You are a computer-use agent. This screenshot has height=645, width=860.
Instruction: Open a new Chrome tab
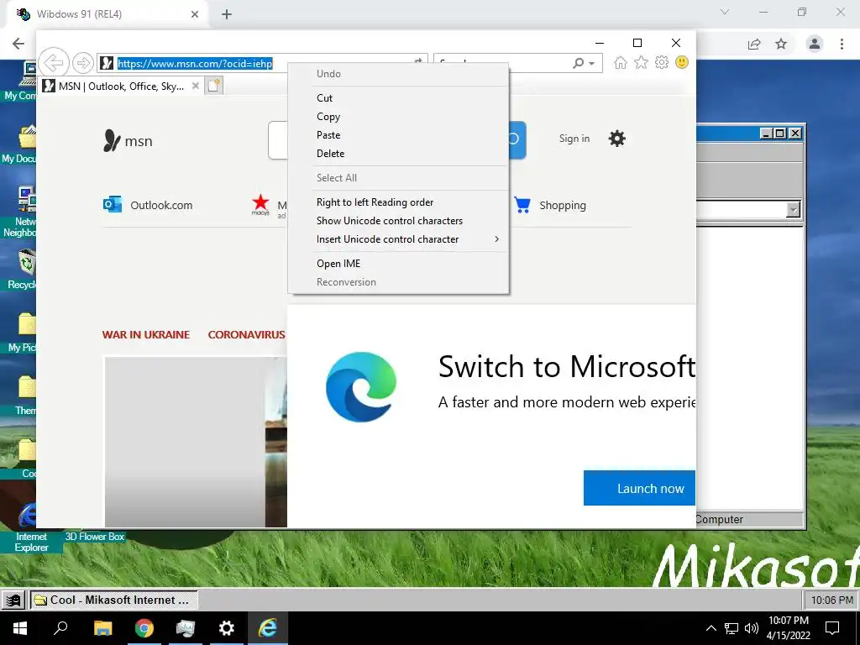(x=227, y=14)
